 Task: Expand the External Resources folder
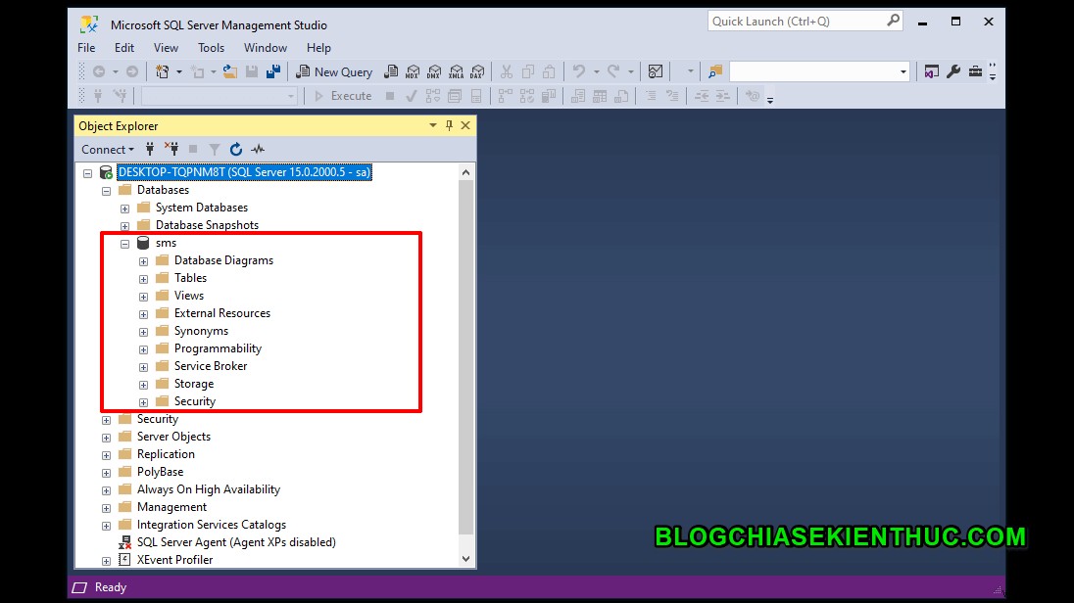tap(143, 314)
